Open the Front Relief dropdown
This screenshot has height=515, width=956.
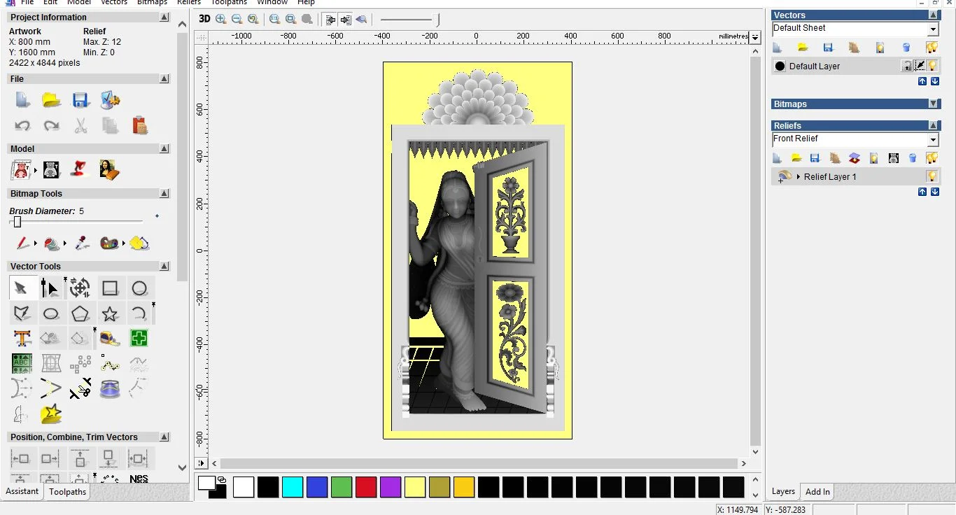[x=932, y=139]
